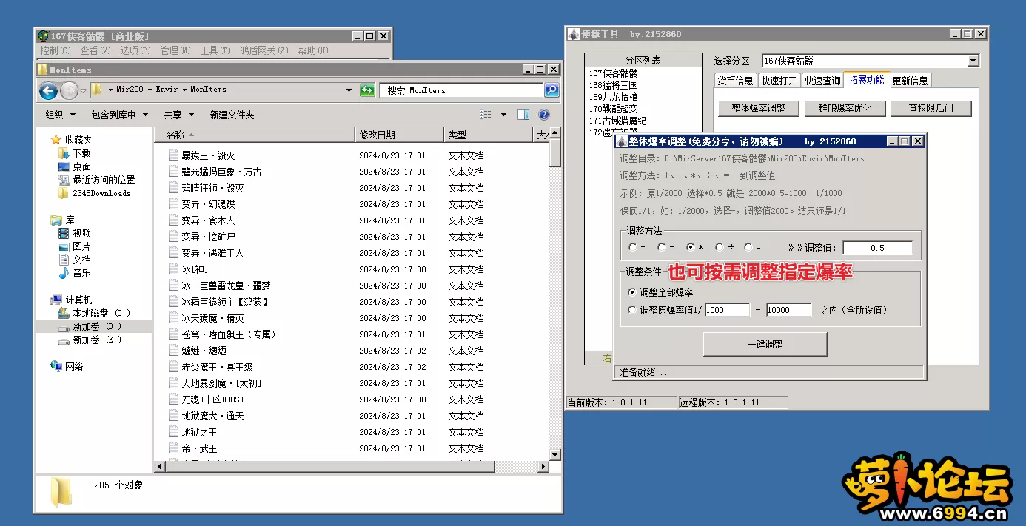Open the 控制(C) menu
The height and width of the screenshot is (526, 1026).
(x=56, y=50)
